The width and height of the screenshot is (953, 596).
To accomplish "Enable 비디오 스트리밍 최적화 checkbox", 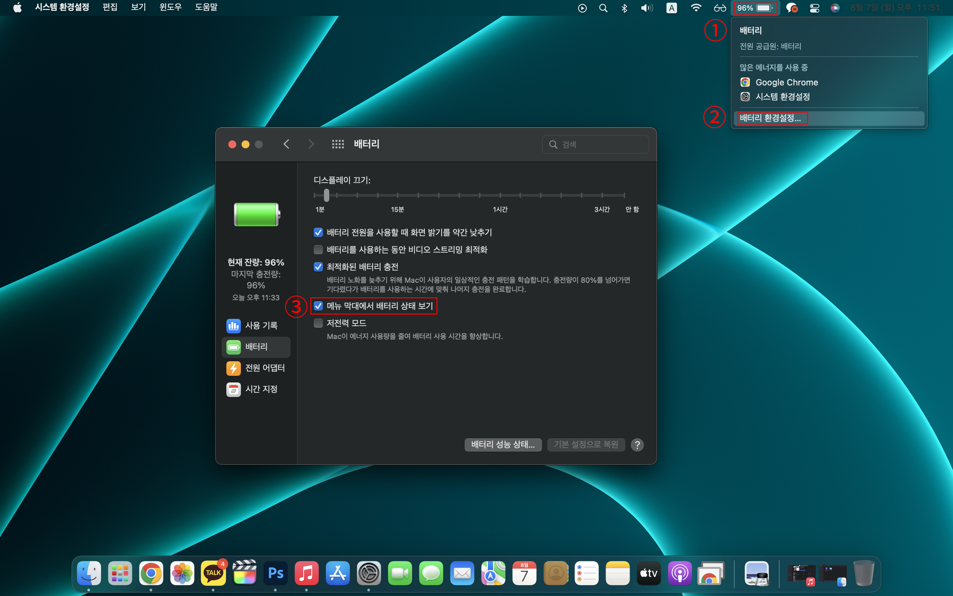I will pyautogui.click(x=318, y=250).
